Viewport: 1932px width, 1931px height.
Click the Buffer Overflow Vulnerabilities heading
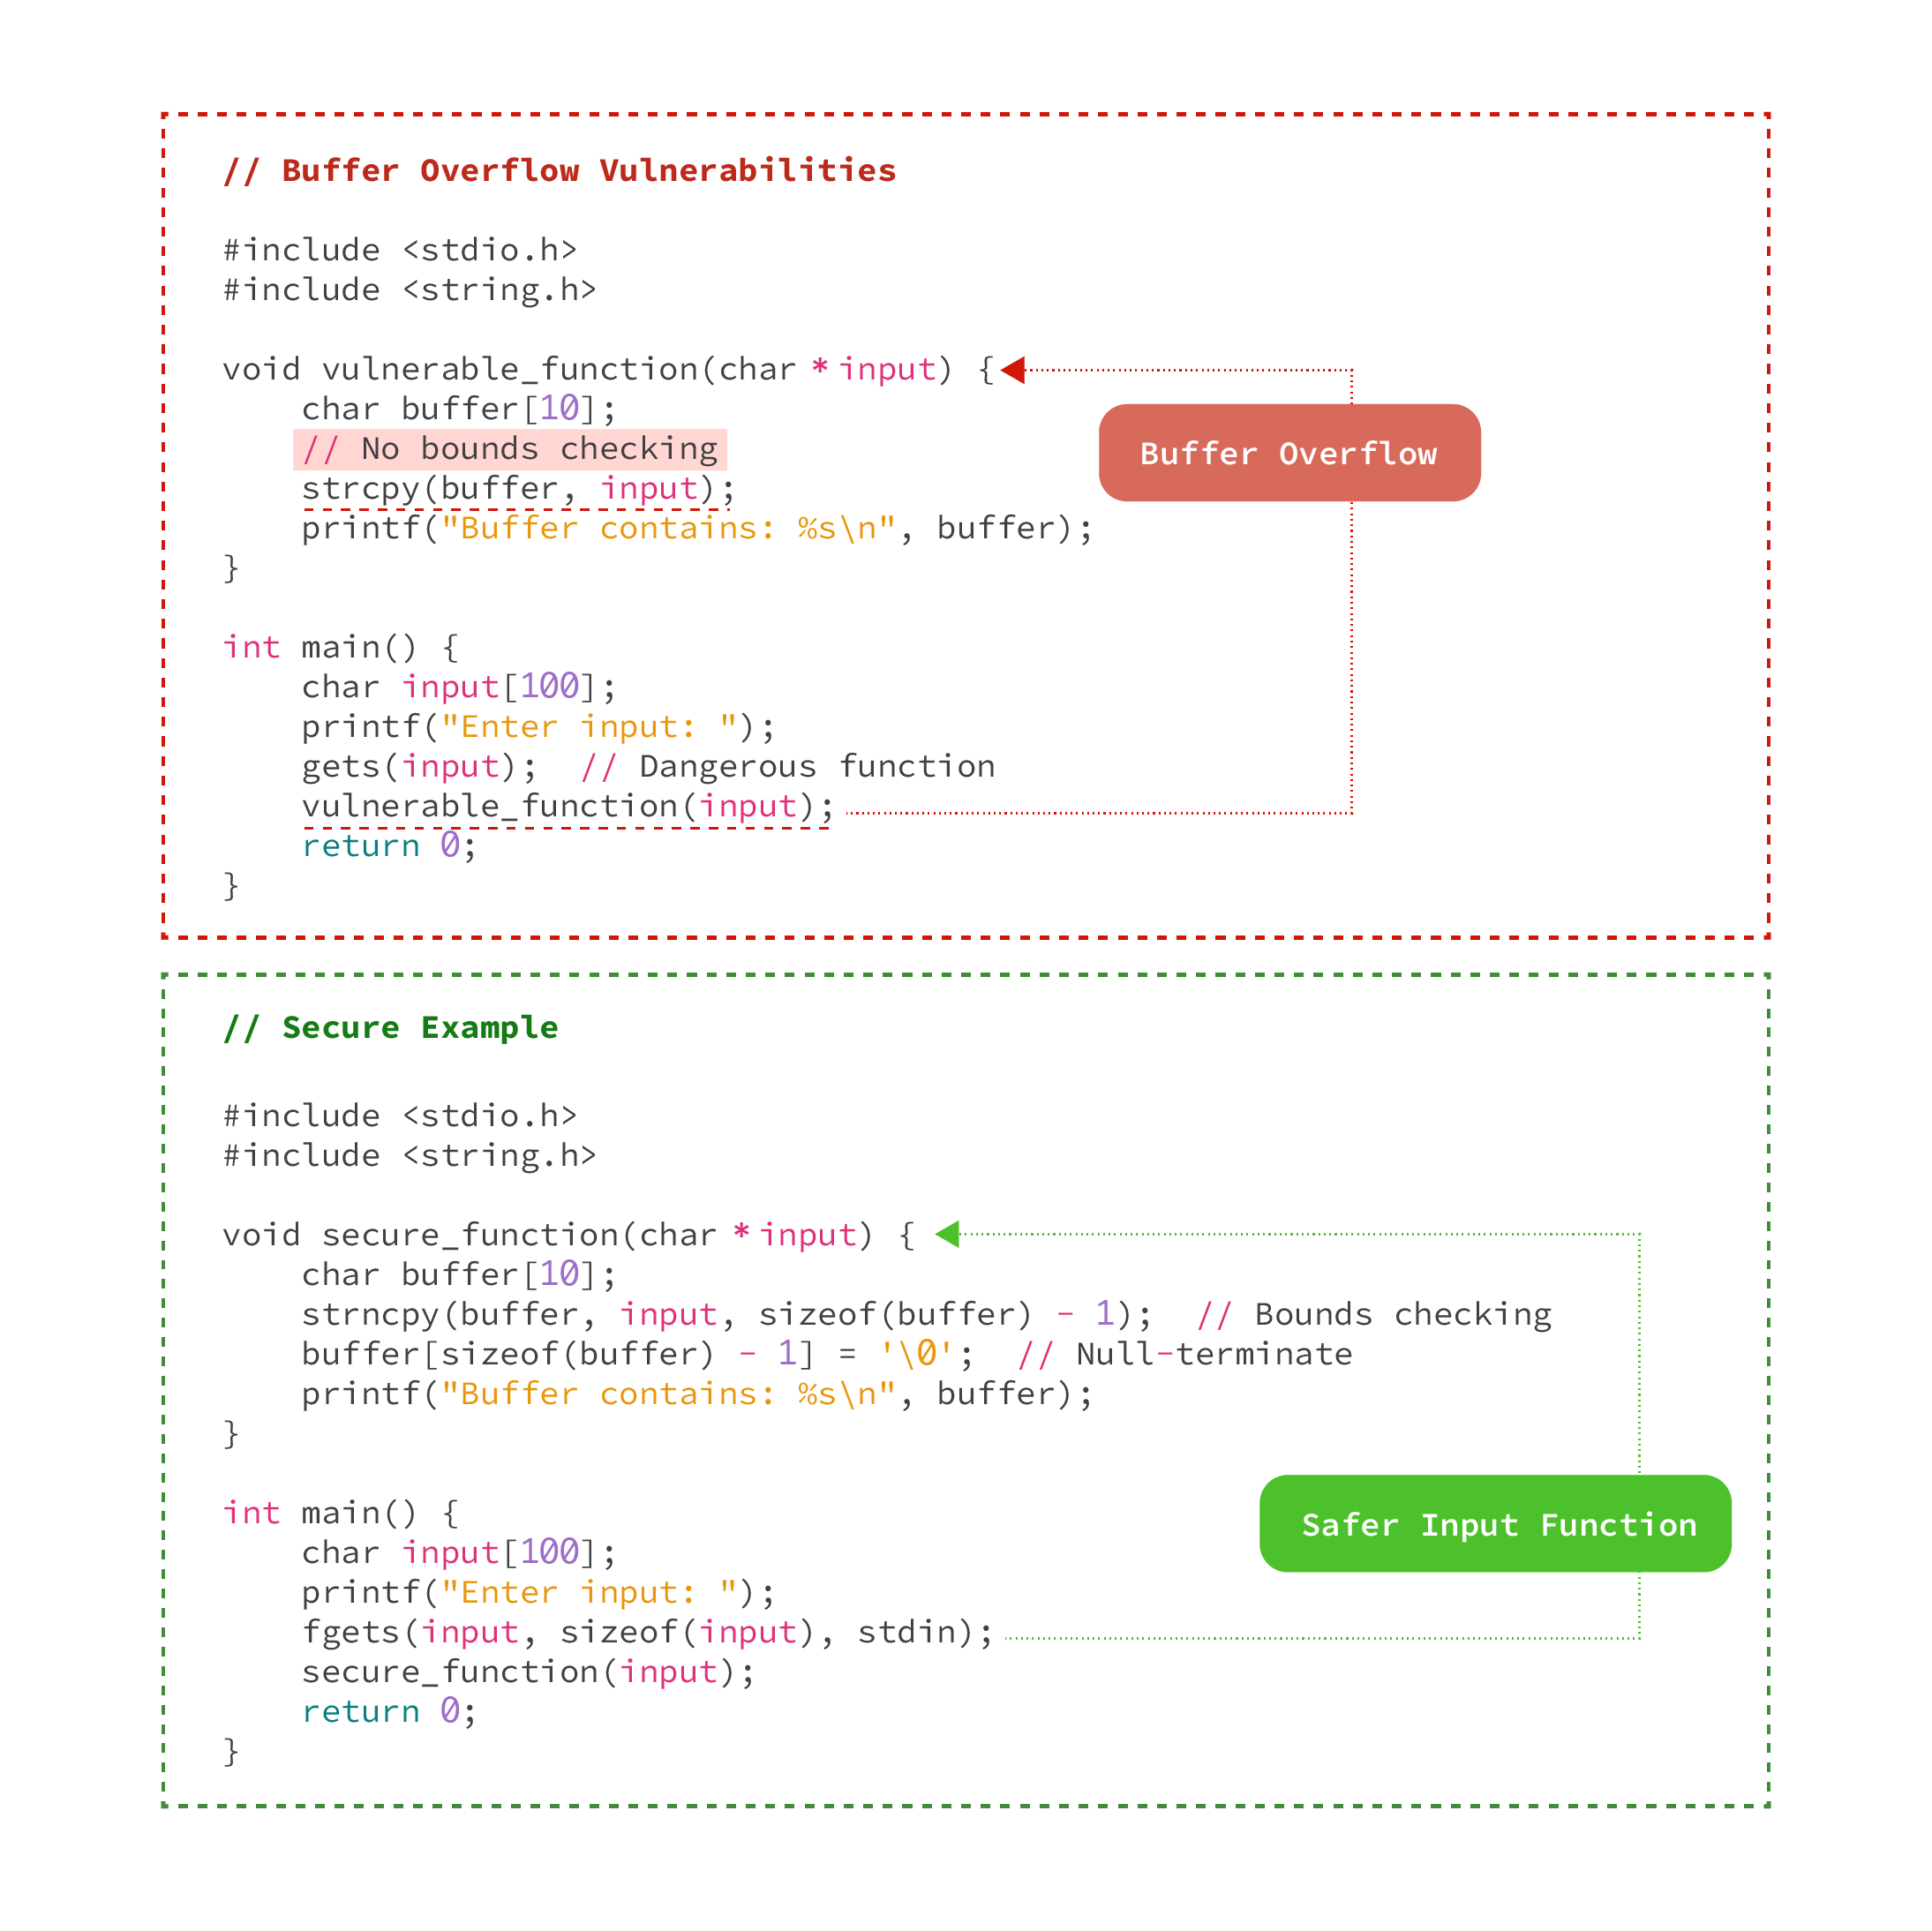tap(560, 171)
